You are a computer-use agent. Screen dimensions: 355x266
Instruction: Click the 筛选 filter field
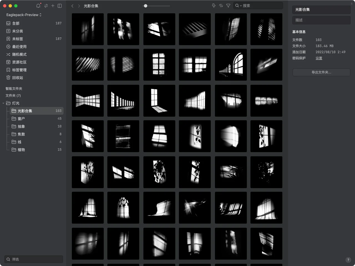(34, 259)
